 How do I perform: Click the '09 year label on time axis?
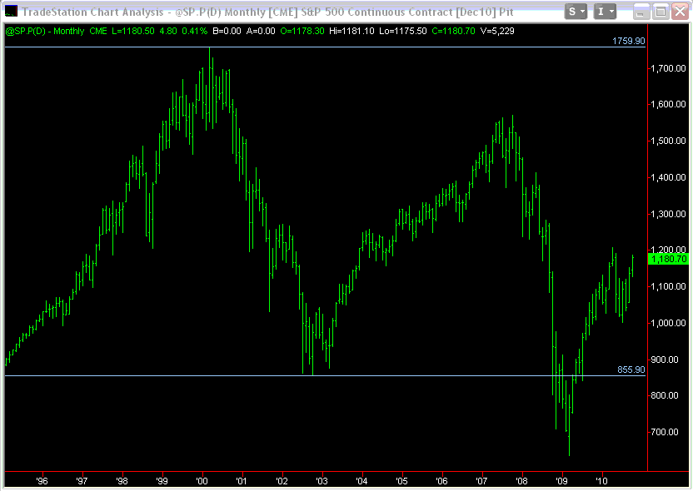tap(561, 481)
